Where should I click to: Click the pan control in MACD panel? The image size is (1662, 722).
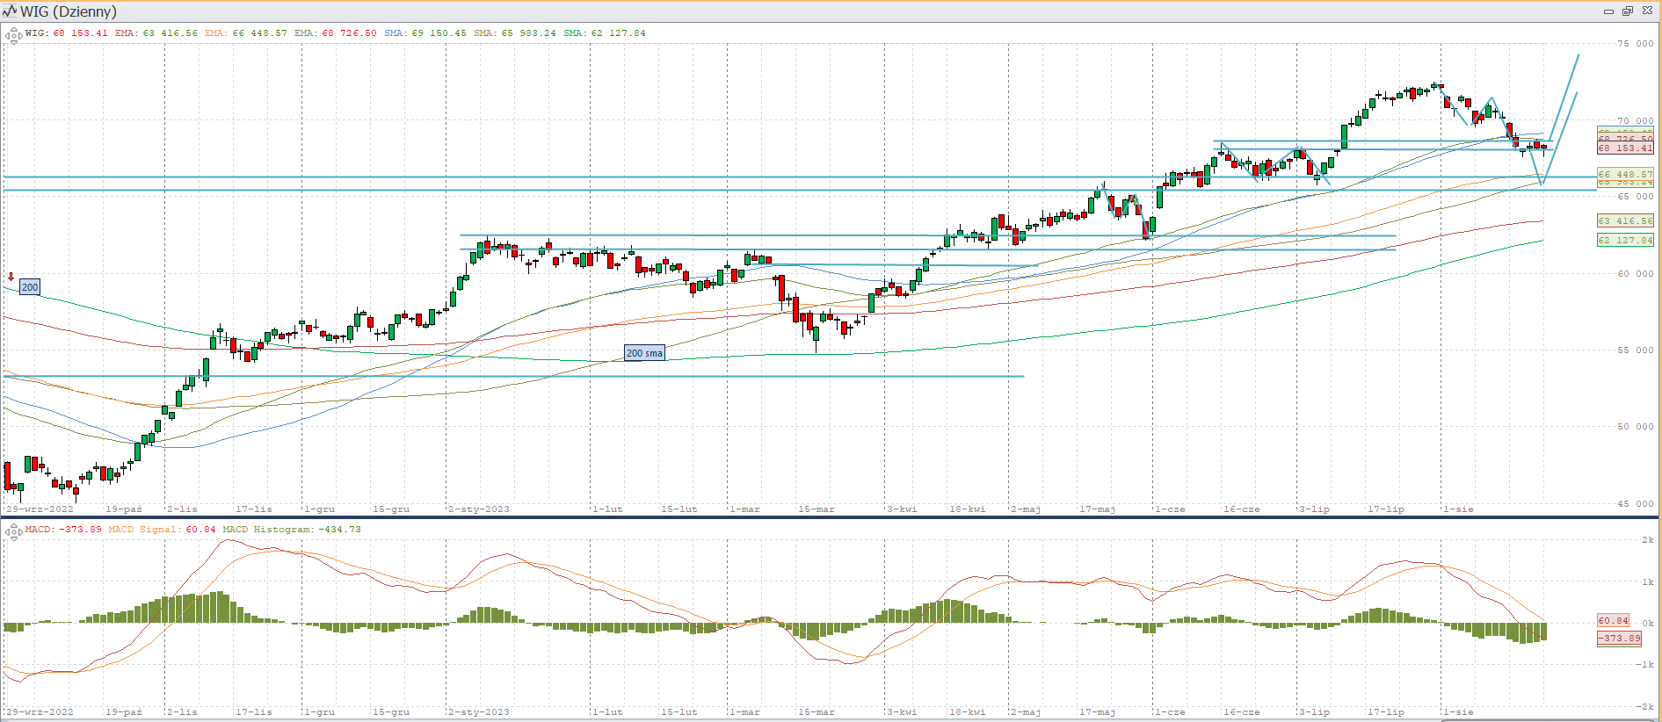click(x=13, y=531)
